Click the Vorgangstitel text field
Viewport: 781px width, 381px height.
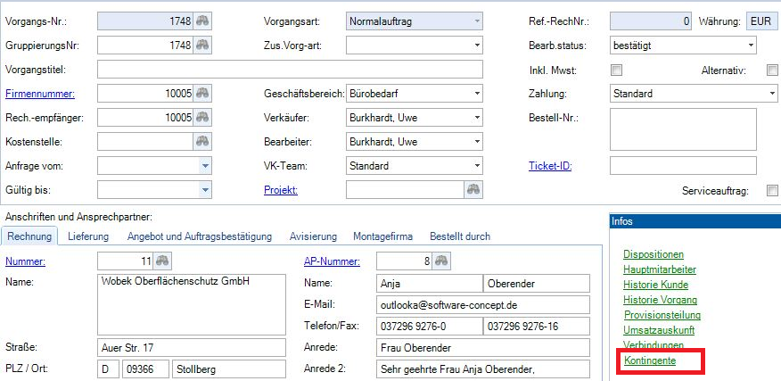[290, 69]
